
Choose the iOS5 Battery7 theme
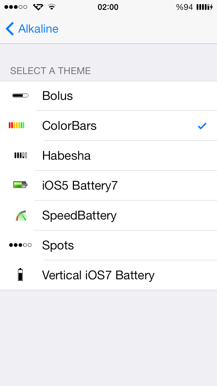tap(108, 186)
